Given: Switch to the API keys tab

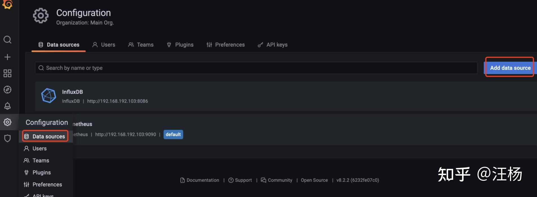Looking at the screenshot, I should tap(272, 45).
